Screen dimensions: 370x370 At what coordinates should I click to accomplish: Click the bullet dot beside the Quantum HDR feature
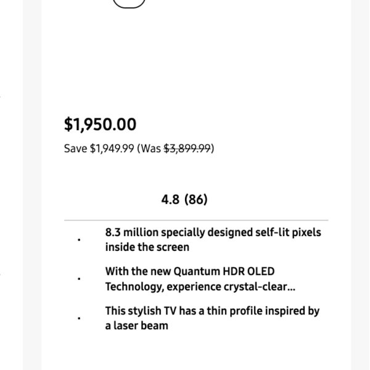79,279
